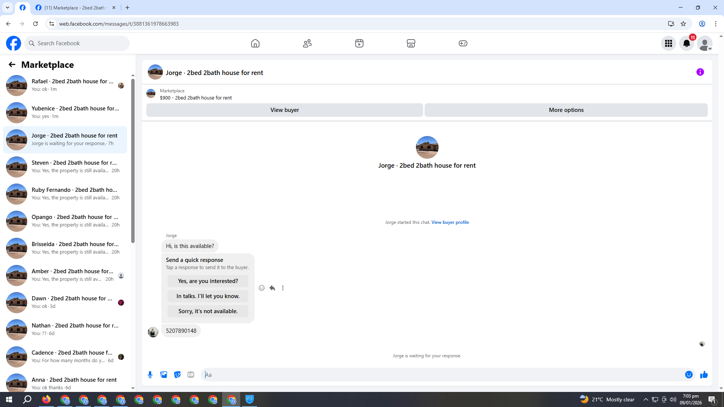Screen dimensions: 724x407
Task: Open the Facebook menu grid icon
Action: click(668, 43)
